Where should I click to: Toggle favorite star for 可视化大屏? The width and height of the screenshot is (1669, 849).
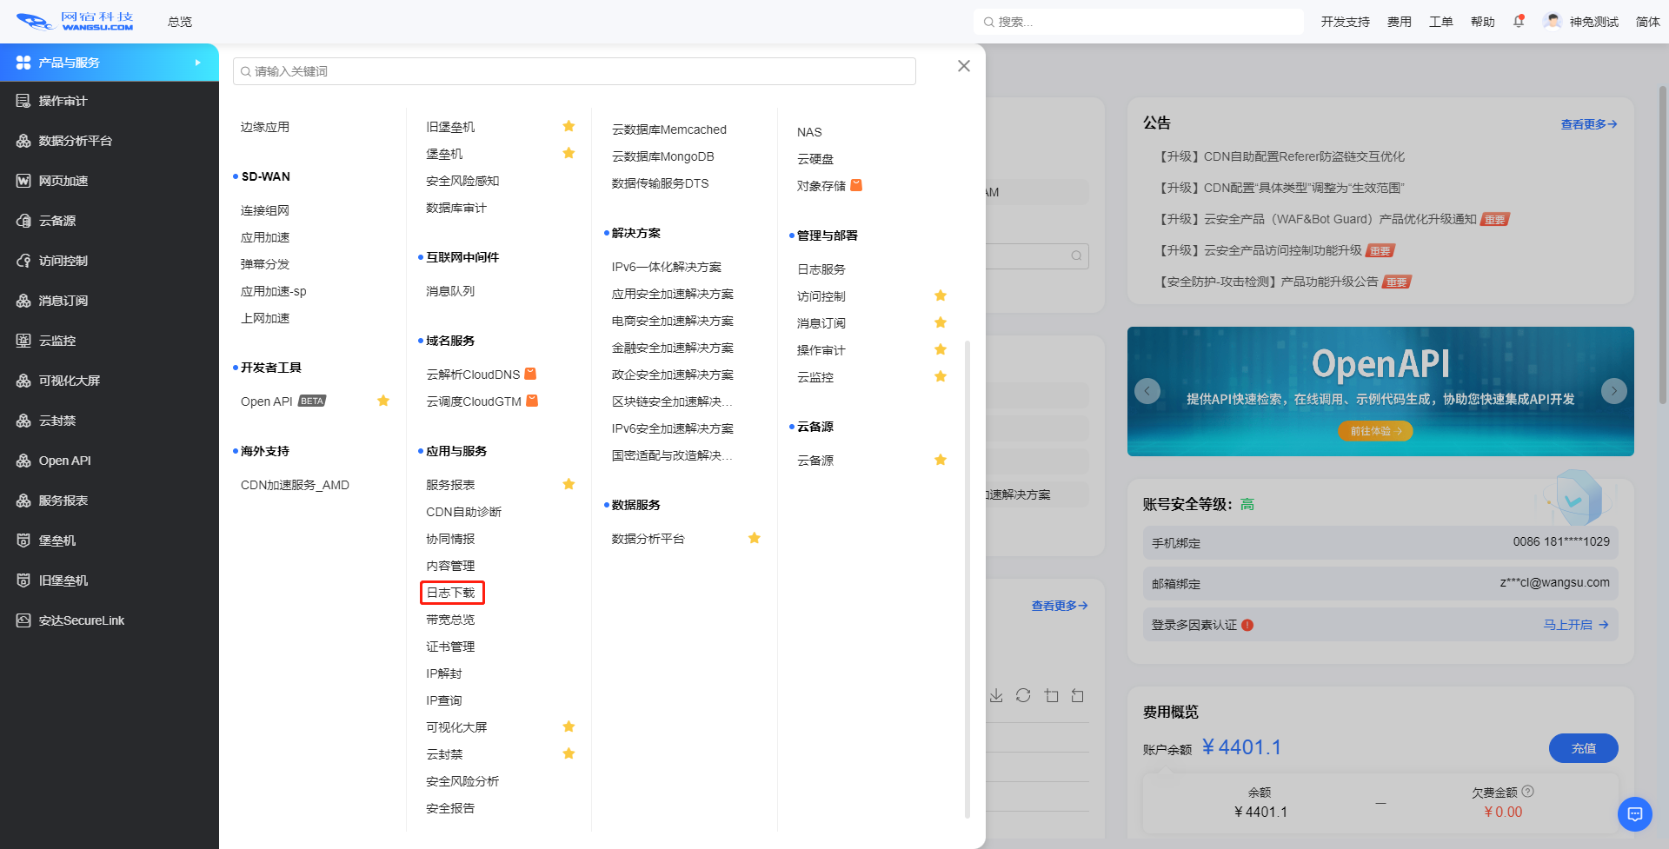click(569, 726)
